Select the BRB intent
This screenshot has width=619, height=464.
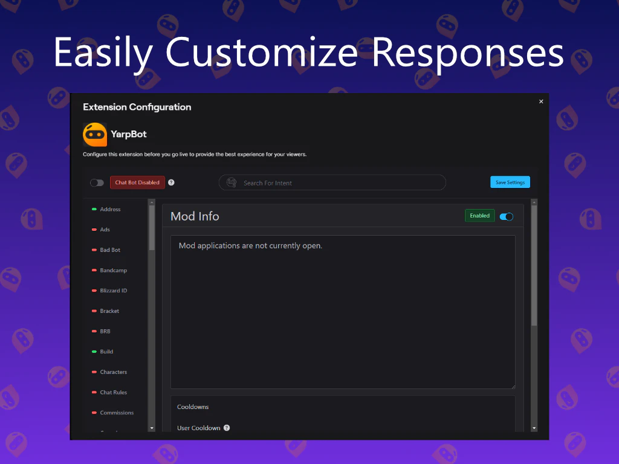tap(105, 332)
